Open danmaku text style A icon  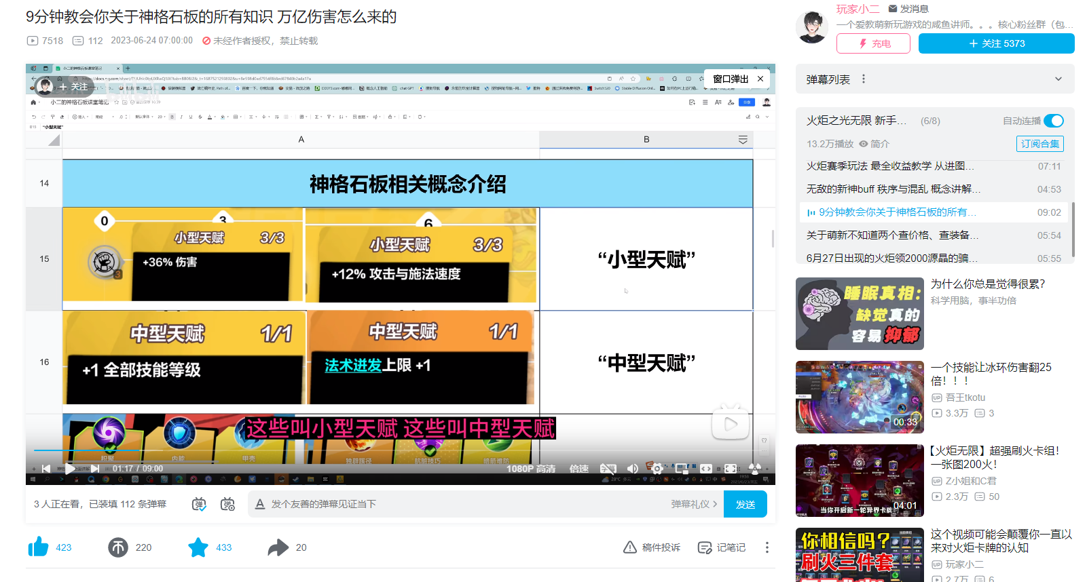pyautogui.click(x=260, y=504)
